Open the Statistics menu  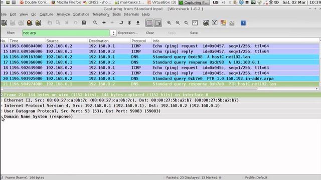81,14
